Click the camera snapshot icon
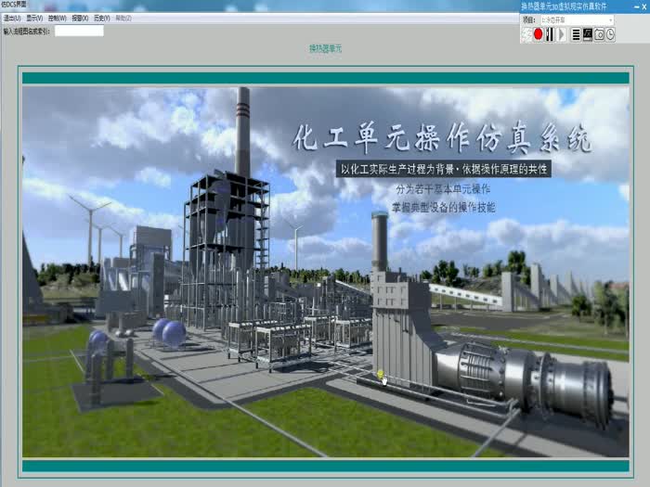 (x=599, y=34)
